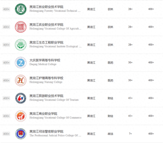Image resolution: width=163 pixels, height=143 pixels.
Task: Open the 黑龙江旅游职业技术学院 link
Action: click(x=46, y=96)
